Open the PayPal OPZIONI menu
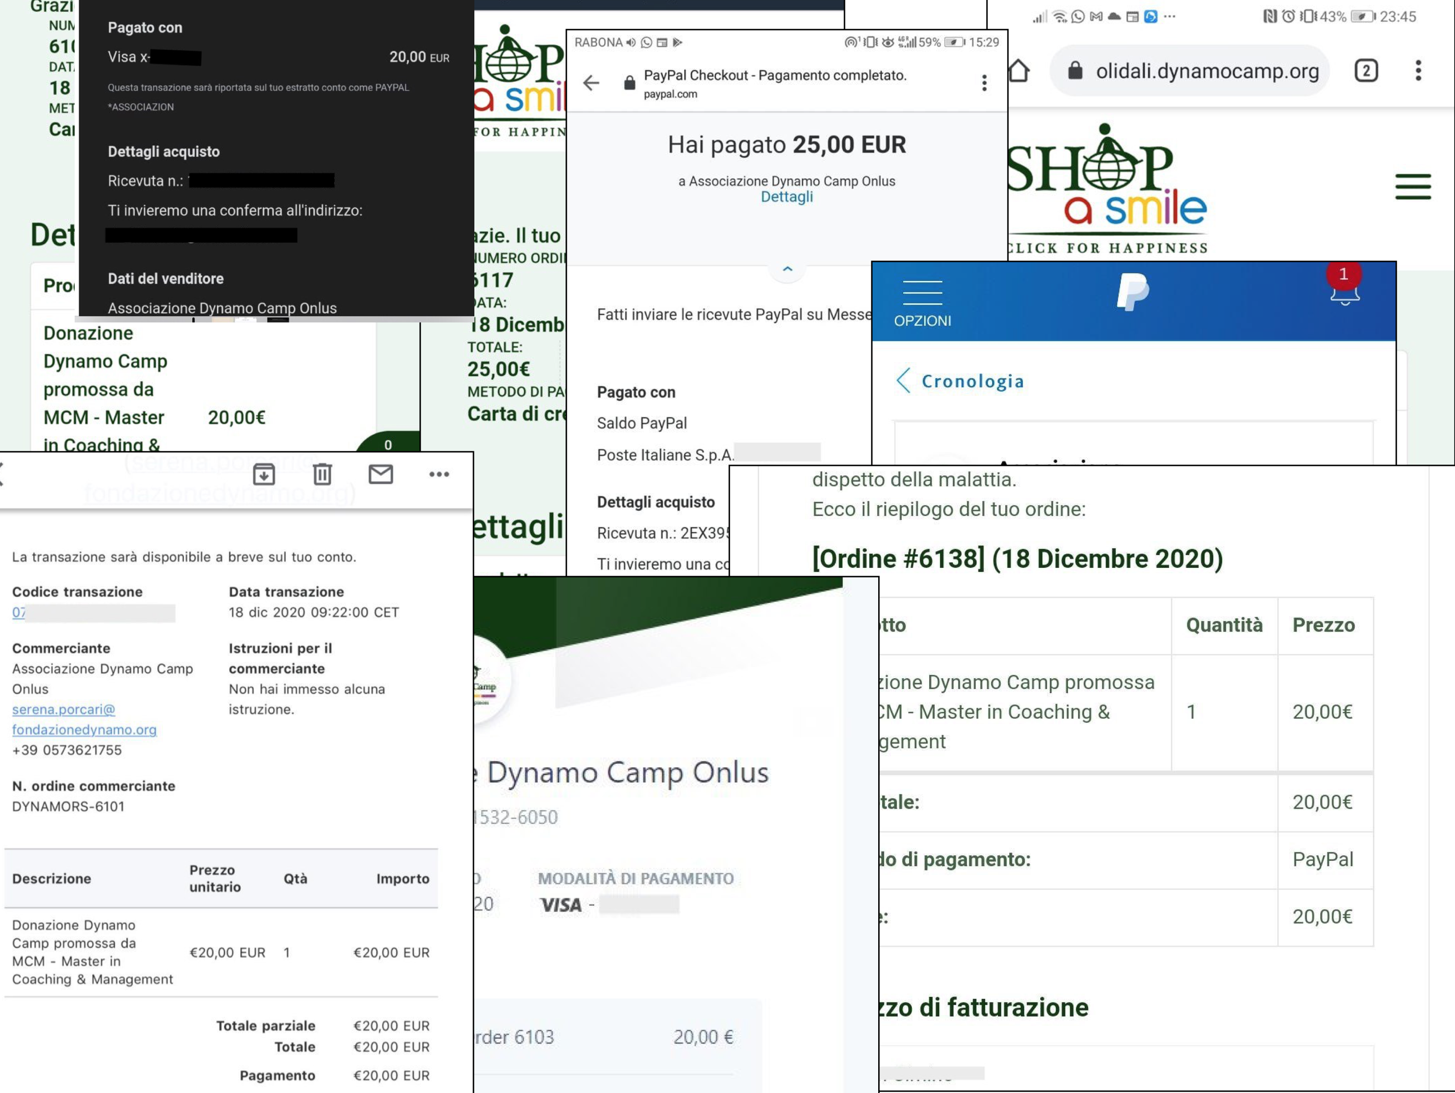 pyautogui.click(x=922, y=303)
